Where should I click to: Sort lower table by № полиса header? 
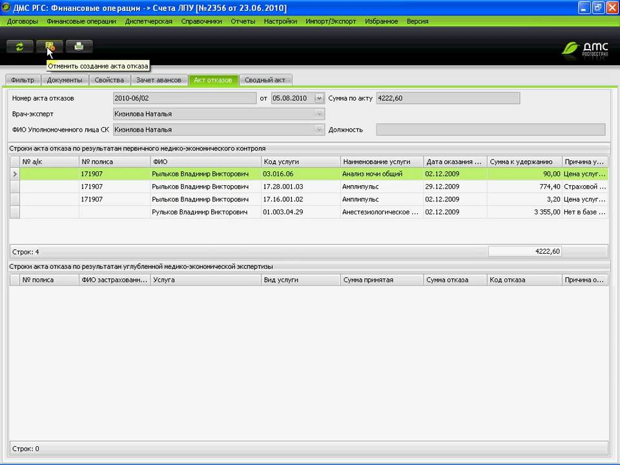coord(49,280)
